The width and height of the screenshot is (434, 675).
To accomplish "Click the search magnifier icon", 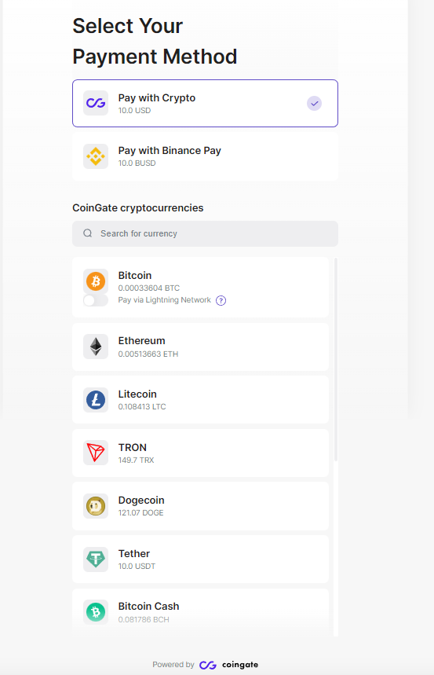I will (x=88, y=233).
